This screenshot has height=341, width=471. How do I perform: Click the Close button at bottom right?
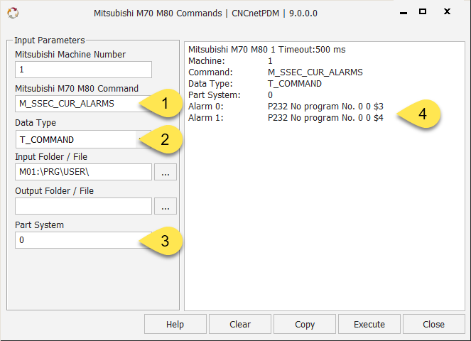point(434,324)
